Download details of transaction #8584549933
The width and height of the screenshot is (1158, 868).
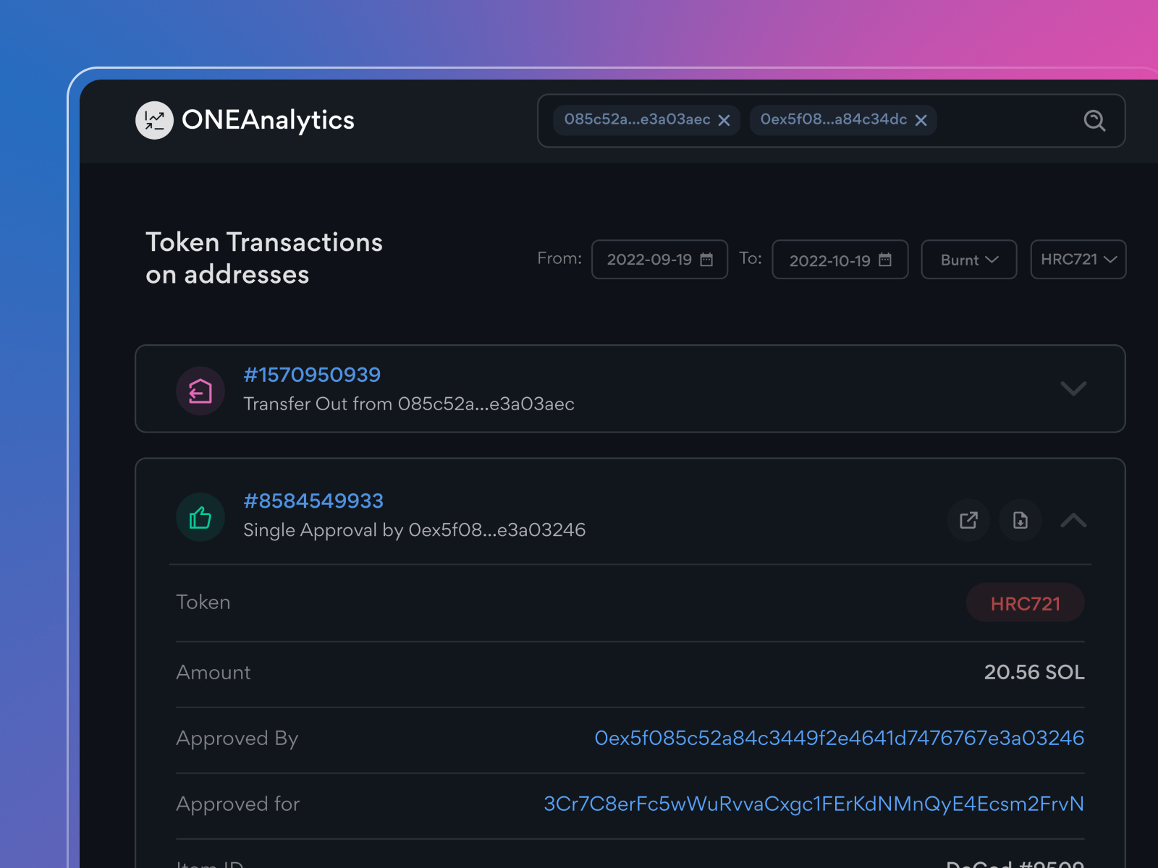[1021, 520]
